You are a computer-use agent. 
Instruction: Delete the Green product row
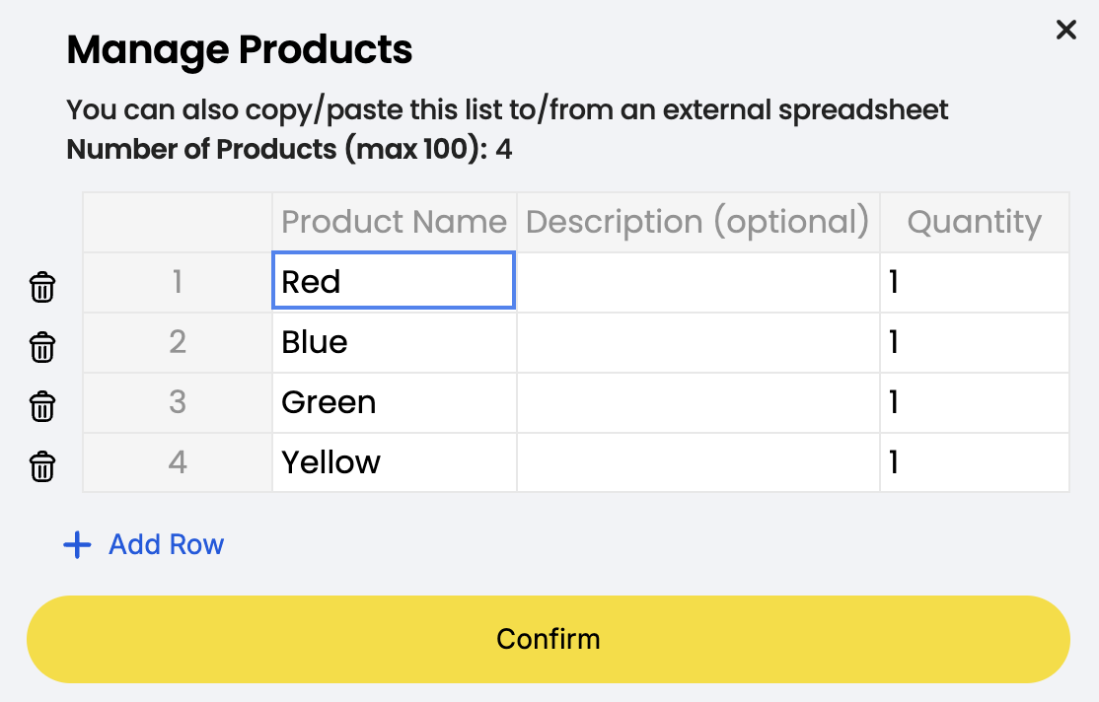42,406
